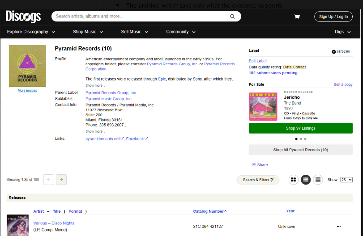This screenshot has width=363, height=236.
Task: Open Search & Filters panel
Action: click(x=258, y=180)
